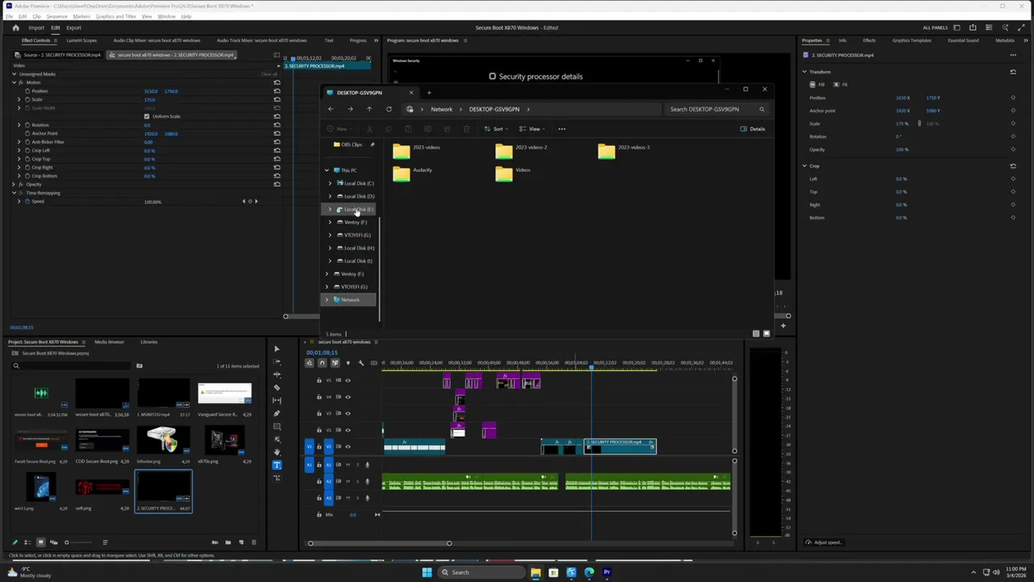Screen dimensions: 1034x582
Task: Expand Crop Bottom property
Action: (19, 175)
